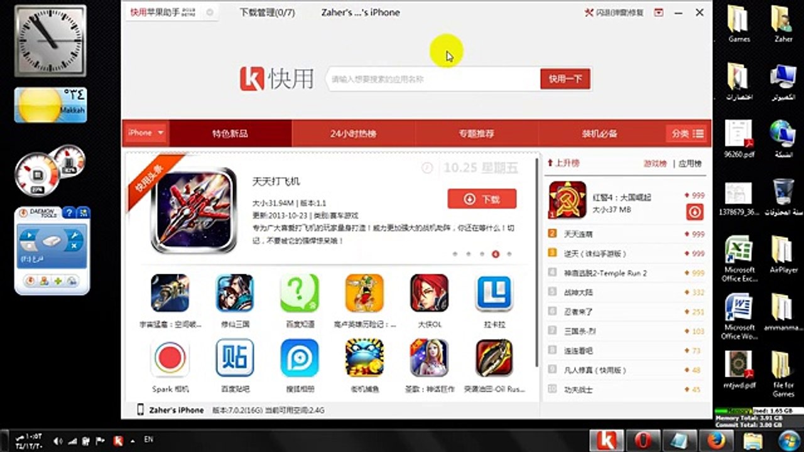Expand the iPhone device type dropdown
This screenshot has width=804, height=452.
click(146, 133)
